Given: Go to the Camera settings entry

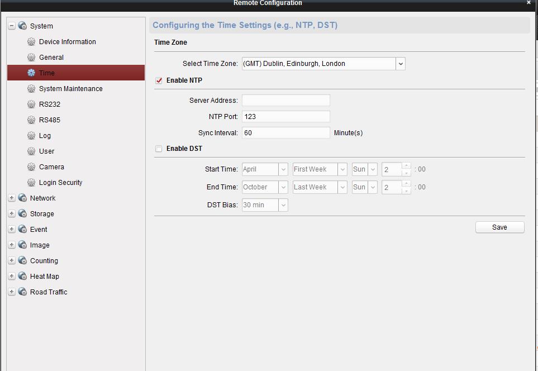Looking at the screenshot, I should pos(51,167).
